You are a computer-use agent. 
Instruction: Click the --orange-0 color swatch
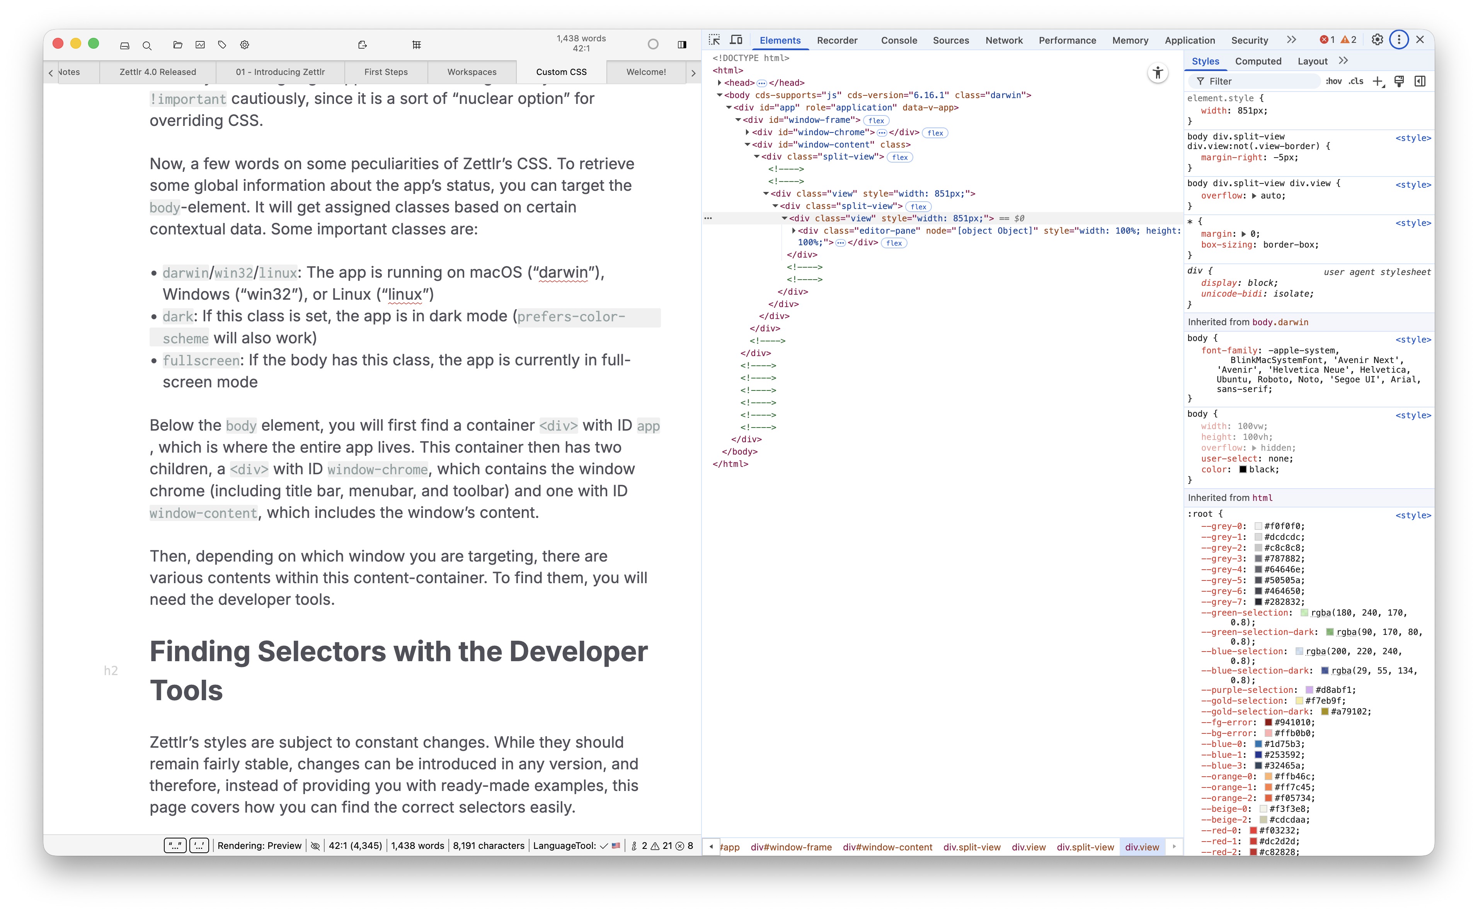pos(1269,777)
